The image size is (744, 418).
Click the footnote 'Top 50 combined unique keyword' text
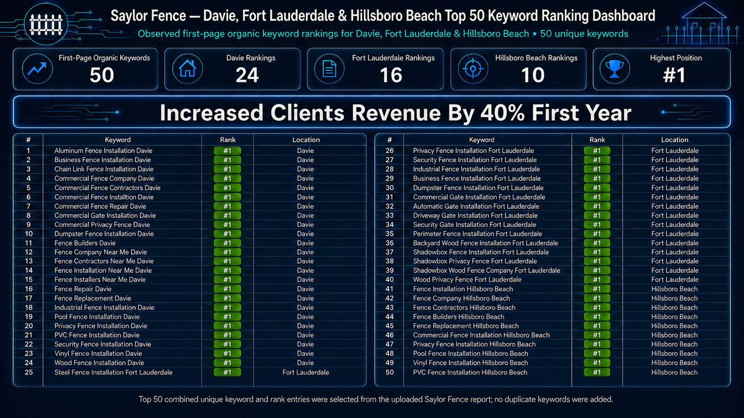[x=376, y=399]
